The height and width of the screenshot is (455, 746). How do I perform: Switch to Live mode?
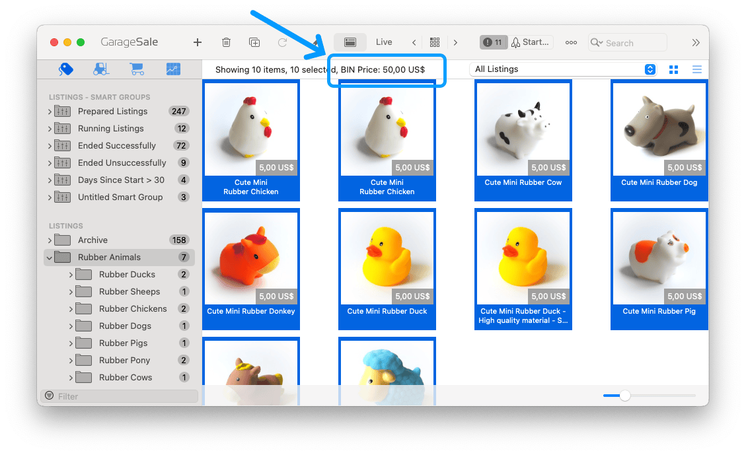pyautogui.click(x=384, y=42)
